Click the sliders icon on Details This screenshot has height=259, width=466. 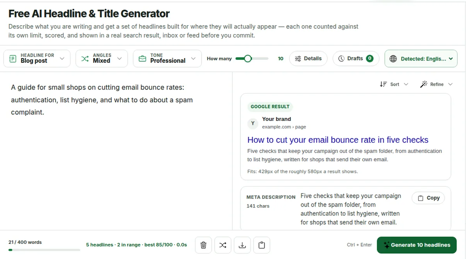298,59
